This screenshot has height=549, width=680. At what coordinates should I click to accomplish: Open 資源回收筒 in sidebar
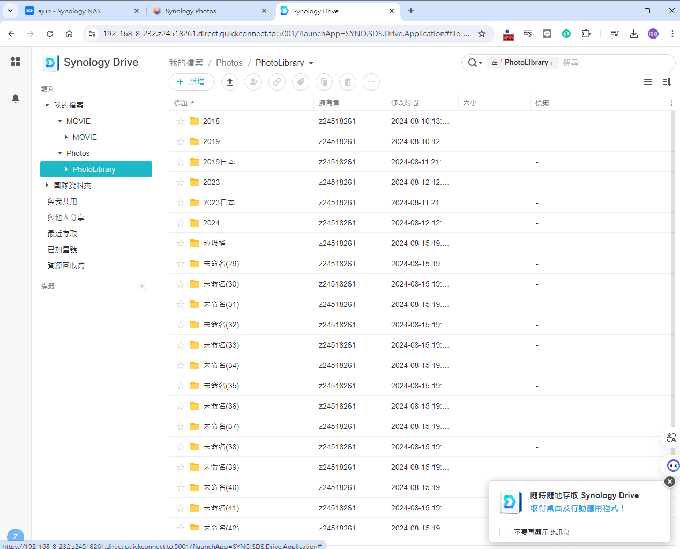click(x=66, y=266)
